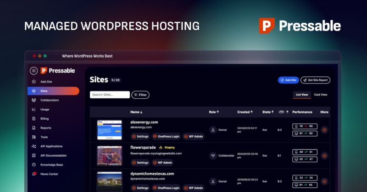Image resolution: width=367 pixels, height=192 pixels.
Task: Click the Performance column header
Action: (x=302, y=112)
